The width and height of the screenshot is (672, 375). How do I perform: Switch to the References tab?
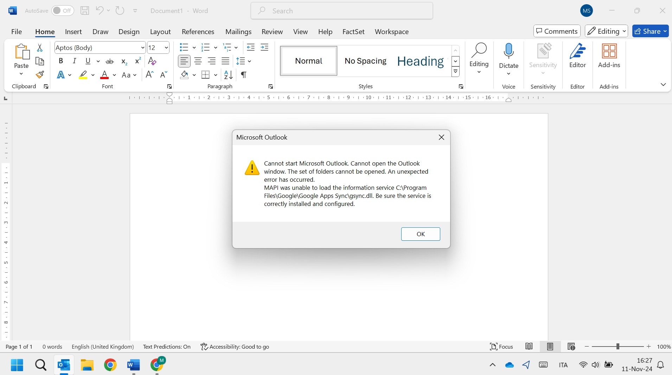point(198,32)
